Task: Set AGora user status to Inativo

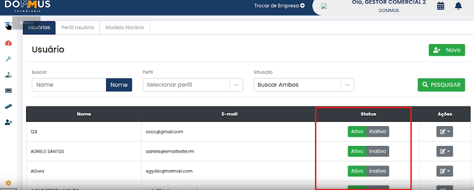Action: click(378, 171)
